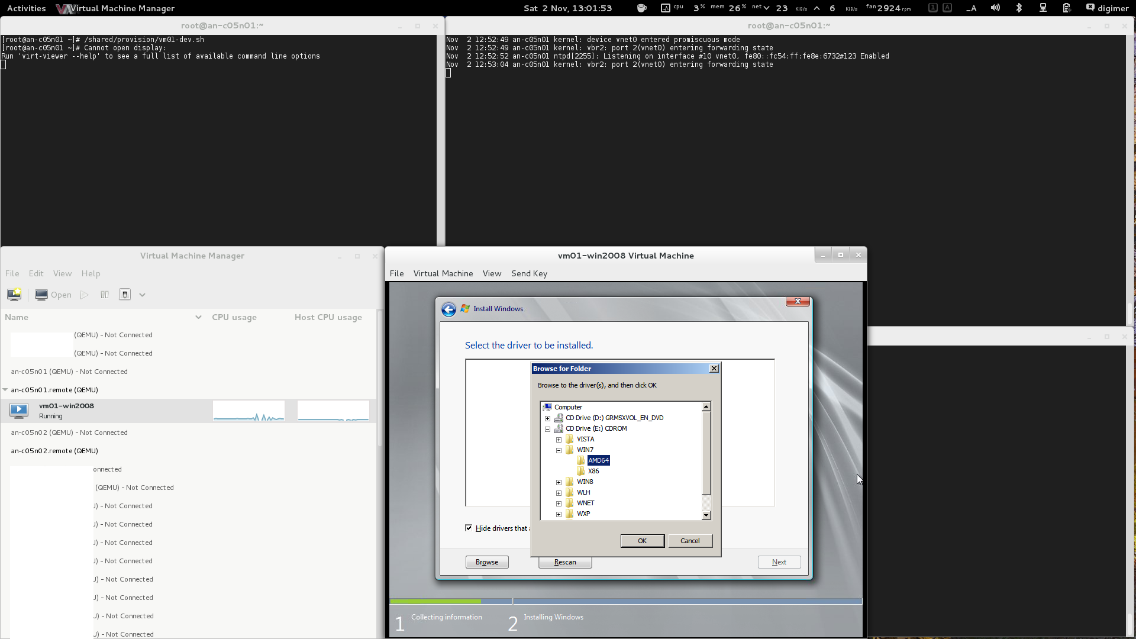
Task: Expand the VISTA folder
Action: click(x=559, y=440)
